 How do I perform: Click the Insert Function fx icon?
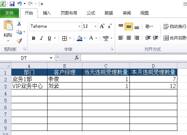77,58
